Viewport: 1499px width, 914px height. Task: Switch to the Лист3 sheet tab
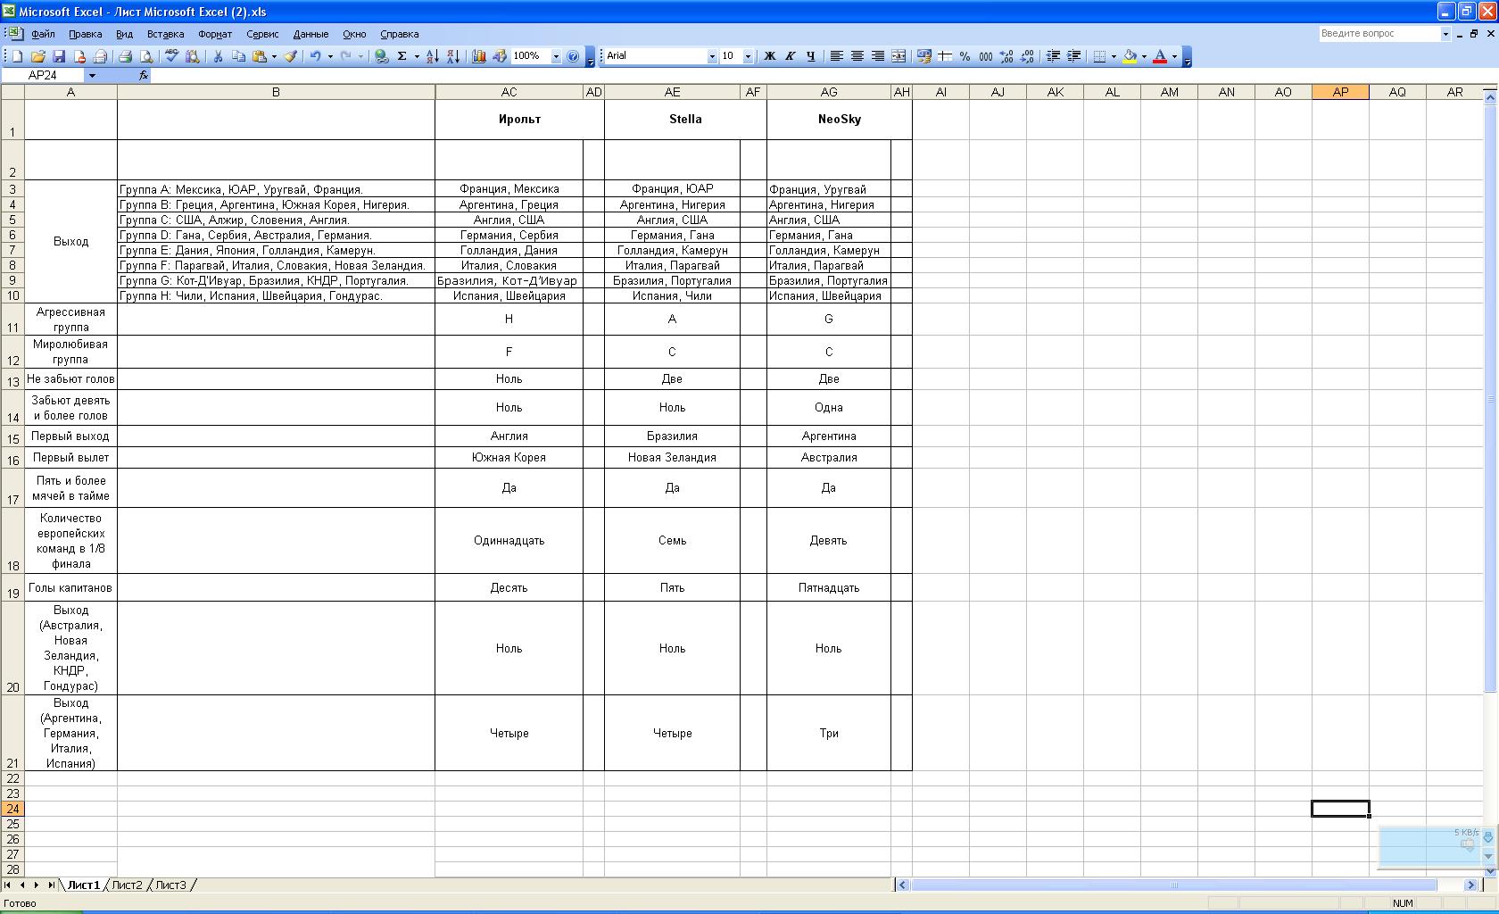(x=170, y=885)
